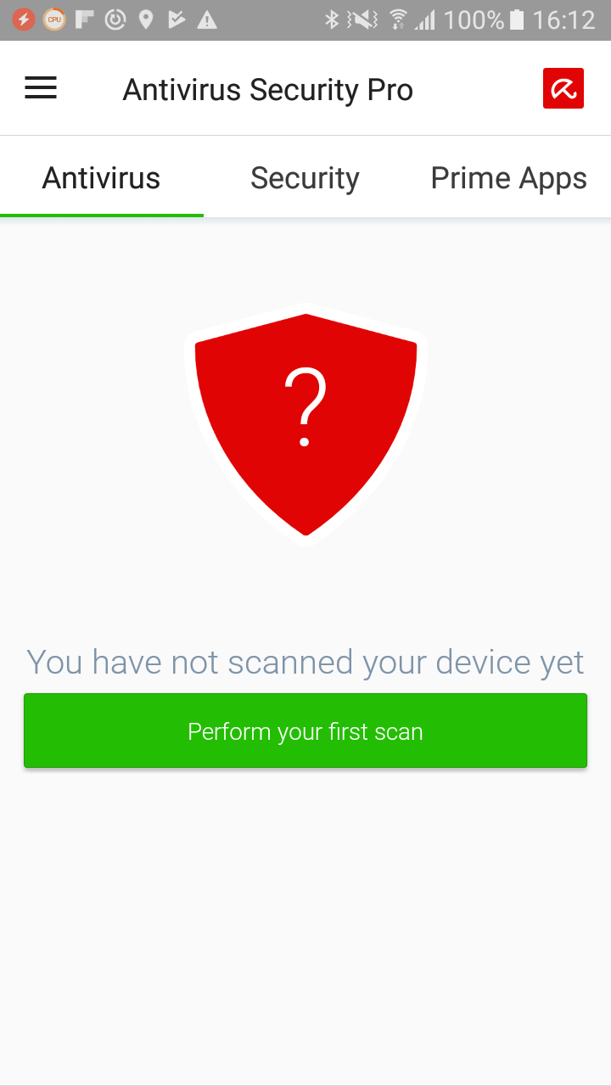This screenshot has width=611, height=1086.
Task: Tap the location pin status icon
Action: 146,20
